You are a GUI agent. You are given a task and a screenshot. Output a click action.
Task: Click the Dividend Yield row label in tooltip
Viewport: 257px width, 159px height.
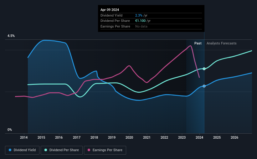pos(111,15)
